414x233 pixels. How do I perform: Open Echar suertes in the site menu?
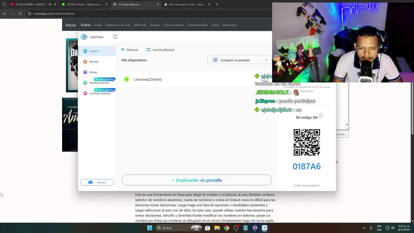(174, 25)
